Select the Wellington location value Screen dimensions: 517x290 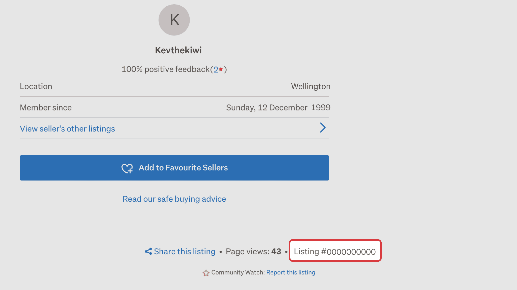point(311,86)
